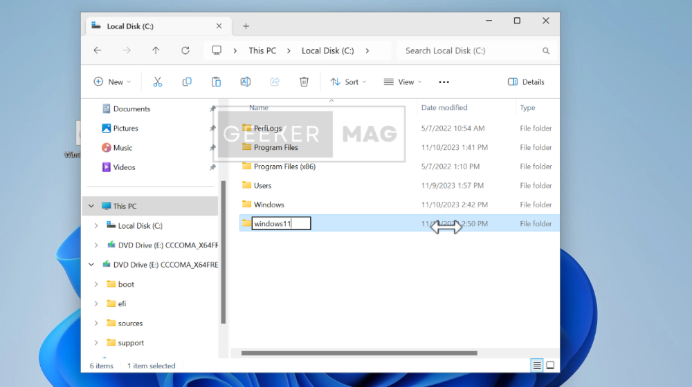This screenshot has height=387, width=692.
Task: Click the monitor icon in address bar
Action: click(x=216, y=50)
